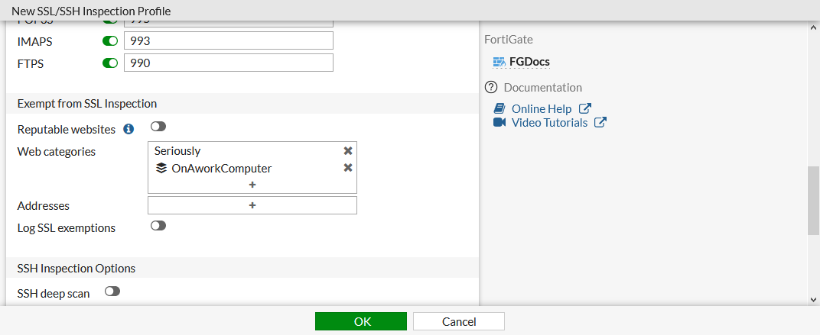Remove OnAworkComputer from the web categories

point(348,168)
